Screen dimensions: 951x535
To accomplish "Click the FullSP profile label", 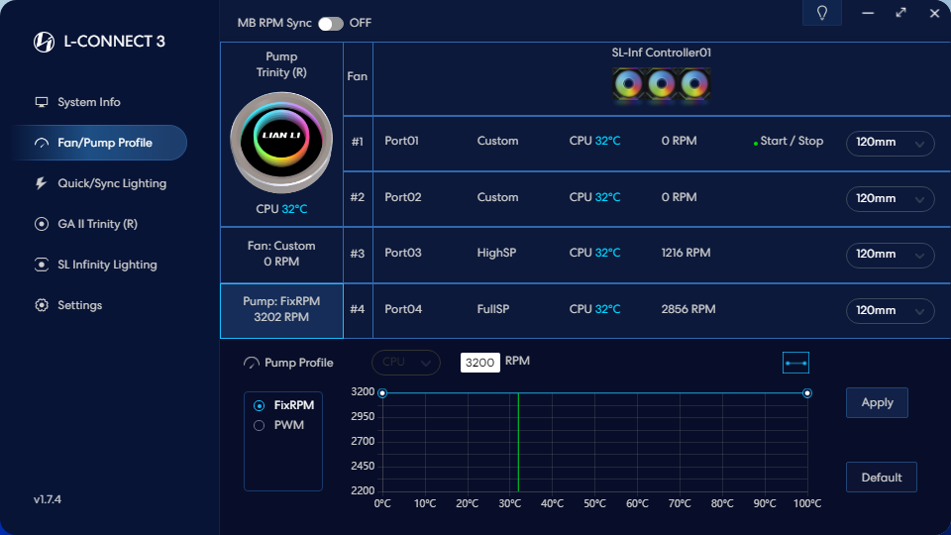I will [493, 309].
